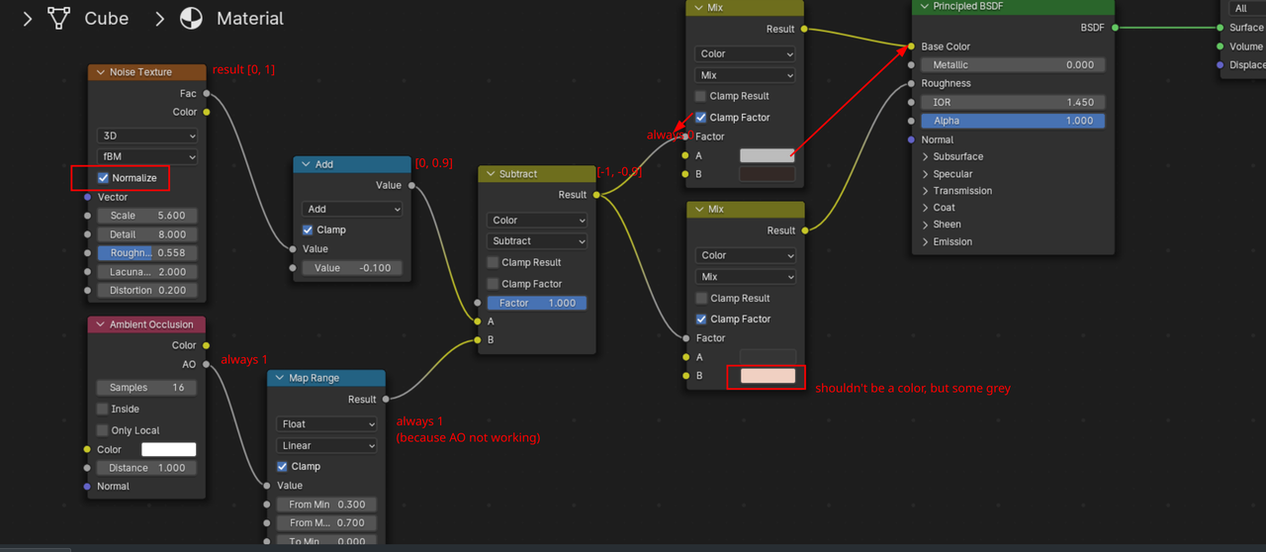Click the Material breadcrumb label
1266x552 pixels.
point(250,18)
